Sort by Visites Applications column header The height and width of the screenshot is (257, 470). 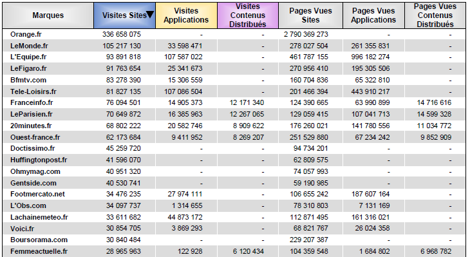(186, 15)
